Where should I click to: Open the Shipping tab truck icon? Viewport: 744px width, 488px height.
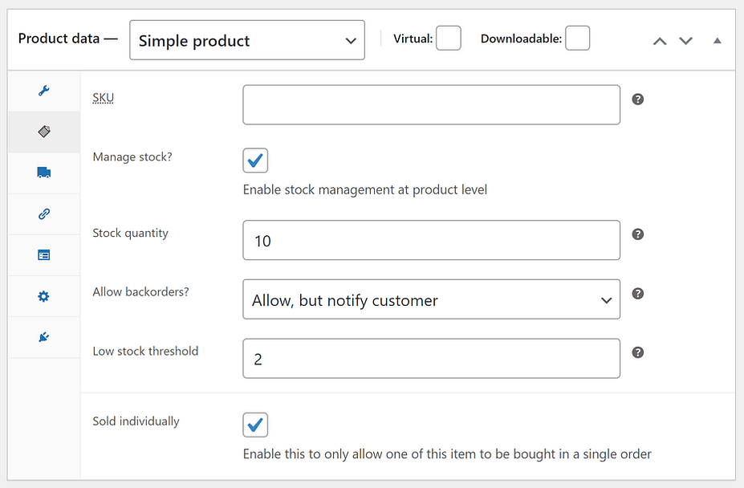[44, 173]
